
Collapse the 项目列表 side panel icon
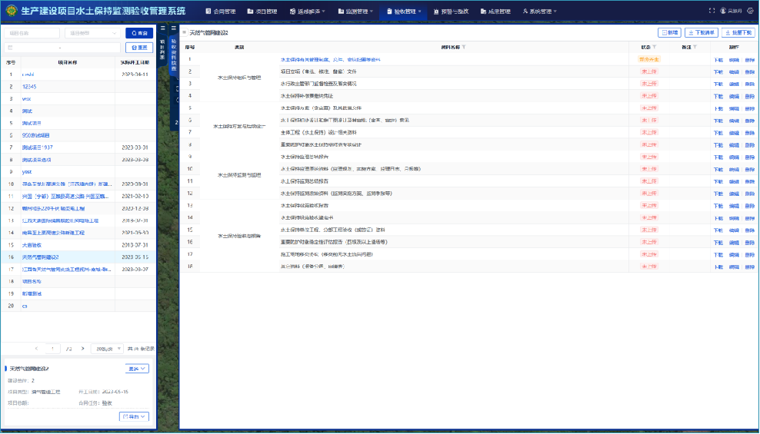[162, 28]
